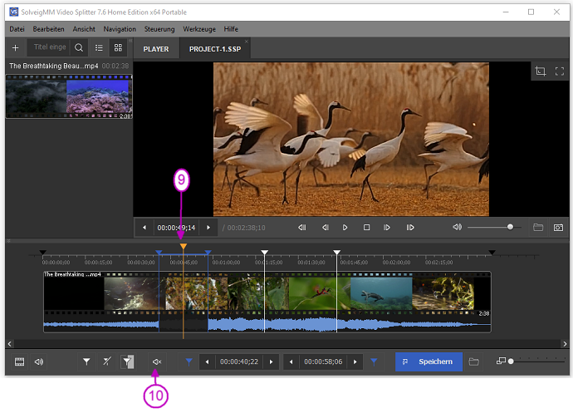Click the black start marker of timeline
573x413 pixels.
point(42,253)
